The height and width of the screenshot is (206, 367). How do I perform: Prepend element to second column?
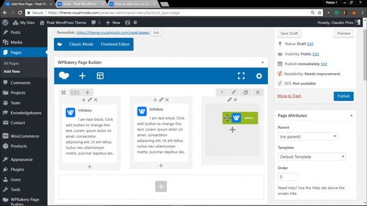click(155, 100)
